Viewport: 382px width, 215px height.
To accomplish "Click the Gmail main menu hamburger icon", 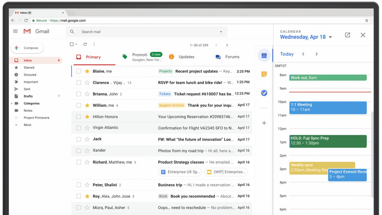I will [x=15, y=31].
